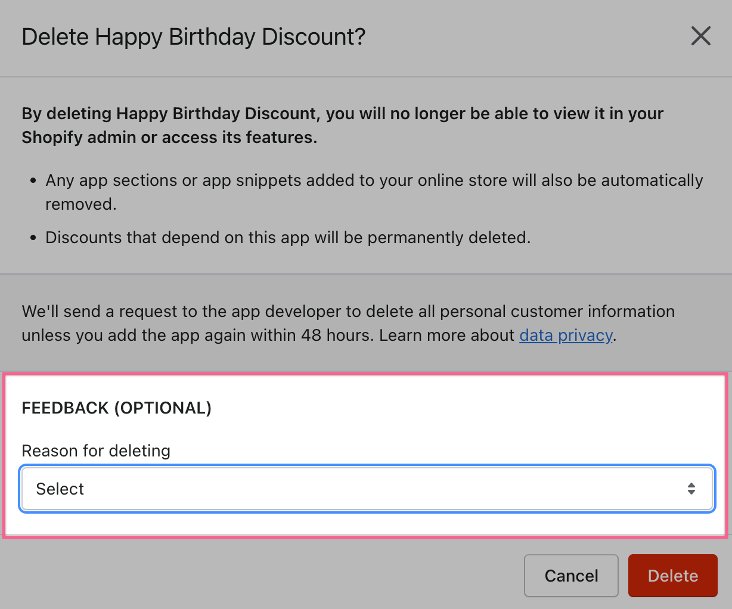Click the select field's up-down arrows icon
Viewport: 732px width, 609px height.
tap(691, 489)
